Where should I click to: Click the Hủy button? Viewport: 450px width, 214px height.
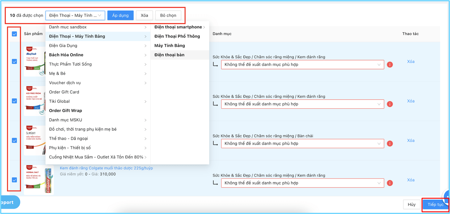[411, 204]
